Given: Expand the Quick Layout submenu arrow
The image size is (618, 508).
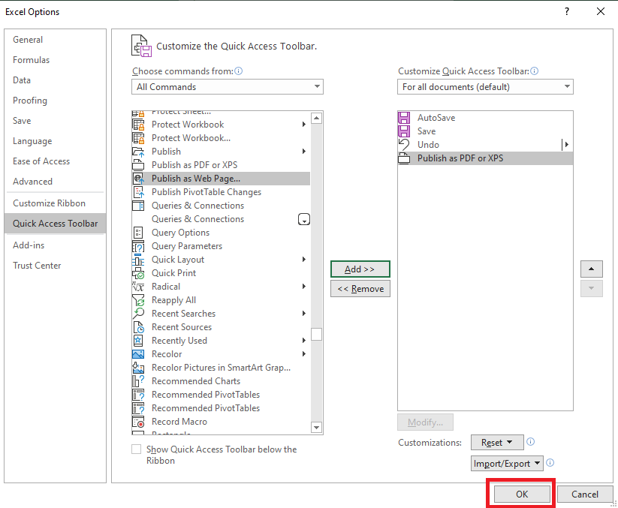Looking at the screenshot, I should (x=304, y=259).
